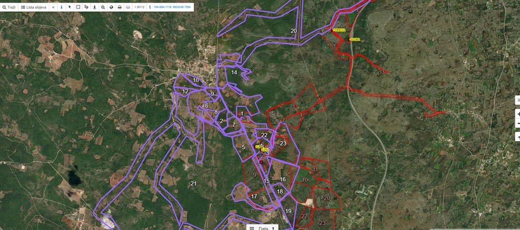Click the download icon in toolbar
This screenshot has width=520, height=230.
coord(95,8)
